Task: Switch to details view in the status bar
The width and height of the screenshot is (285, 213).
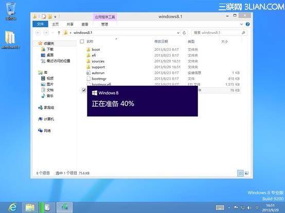Action: [x=240, y=173]
